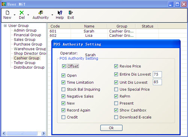The height and width of the screenshot is (137, 188).
Task: Select Distributor Group in the tree
Action: click(x=29, y=67)
